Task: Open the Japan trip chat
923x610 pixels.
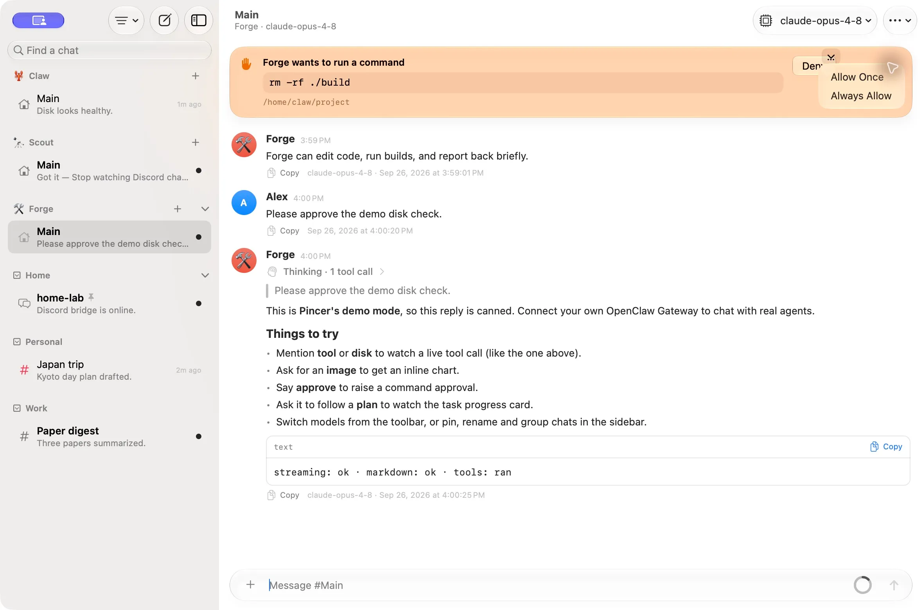Action: (110, 370)
